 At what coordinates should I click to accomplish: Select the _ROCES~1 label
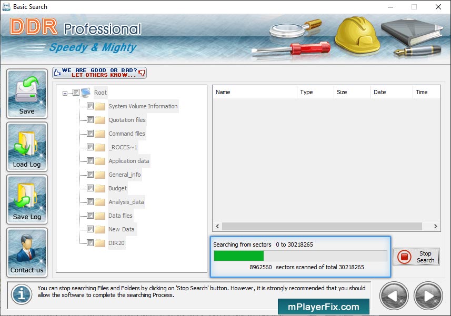coord(123,147)
